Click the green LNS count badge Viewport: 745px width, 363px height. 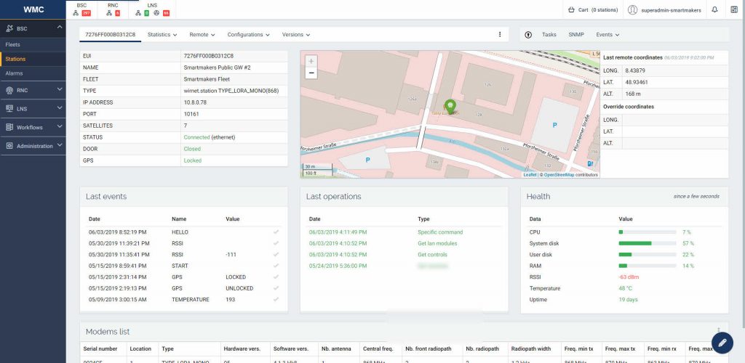[x=147, y=13]
